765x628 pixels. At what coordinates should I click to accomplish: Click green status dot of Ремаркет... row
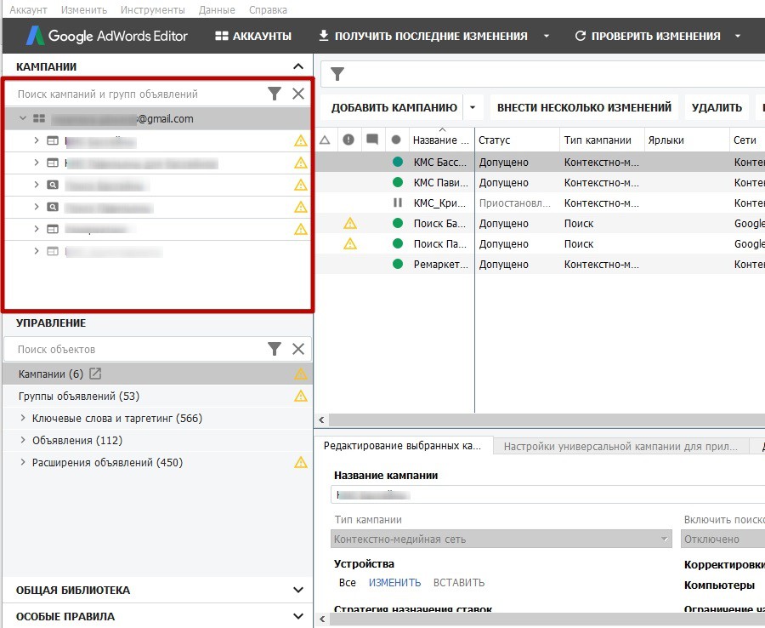(x=398, y=264)
